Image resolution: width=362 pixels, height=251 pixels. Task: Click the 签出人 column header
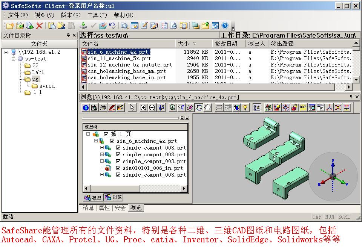pyautogui.click(x=257, y=44)
